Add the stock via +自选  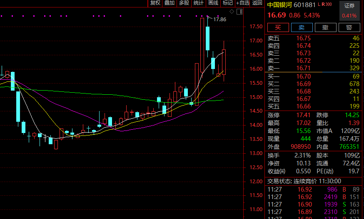pyautogui.click(x=242, y=3)
